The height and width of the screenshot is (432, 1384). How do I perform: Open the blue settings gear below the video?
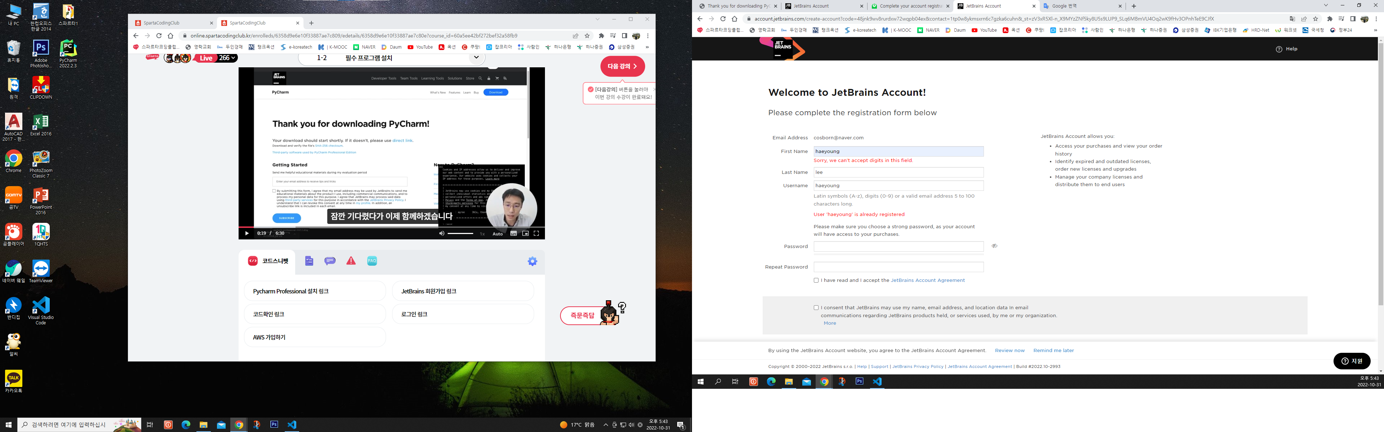(x=532, y=261)
